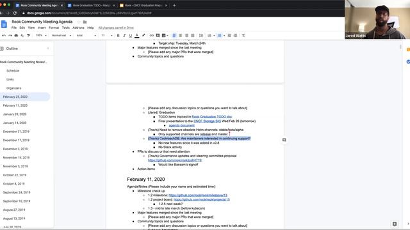Toggle italic formatting
The width and height of the screenshot is (410, 230).
(x=124, y=36)
